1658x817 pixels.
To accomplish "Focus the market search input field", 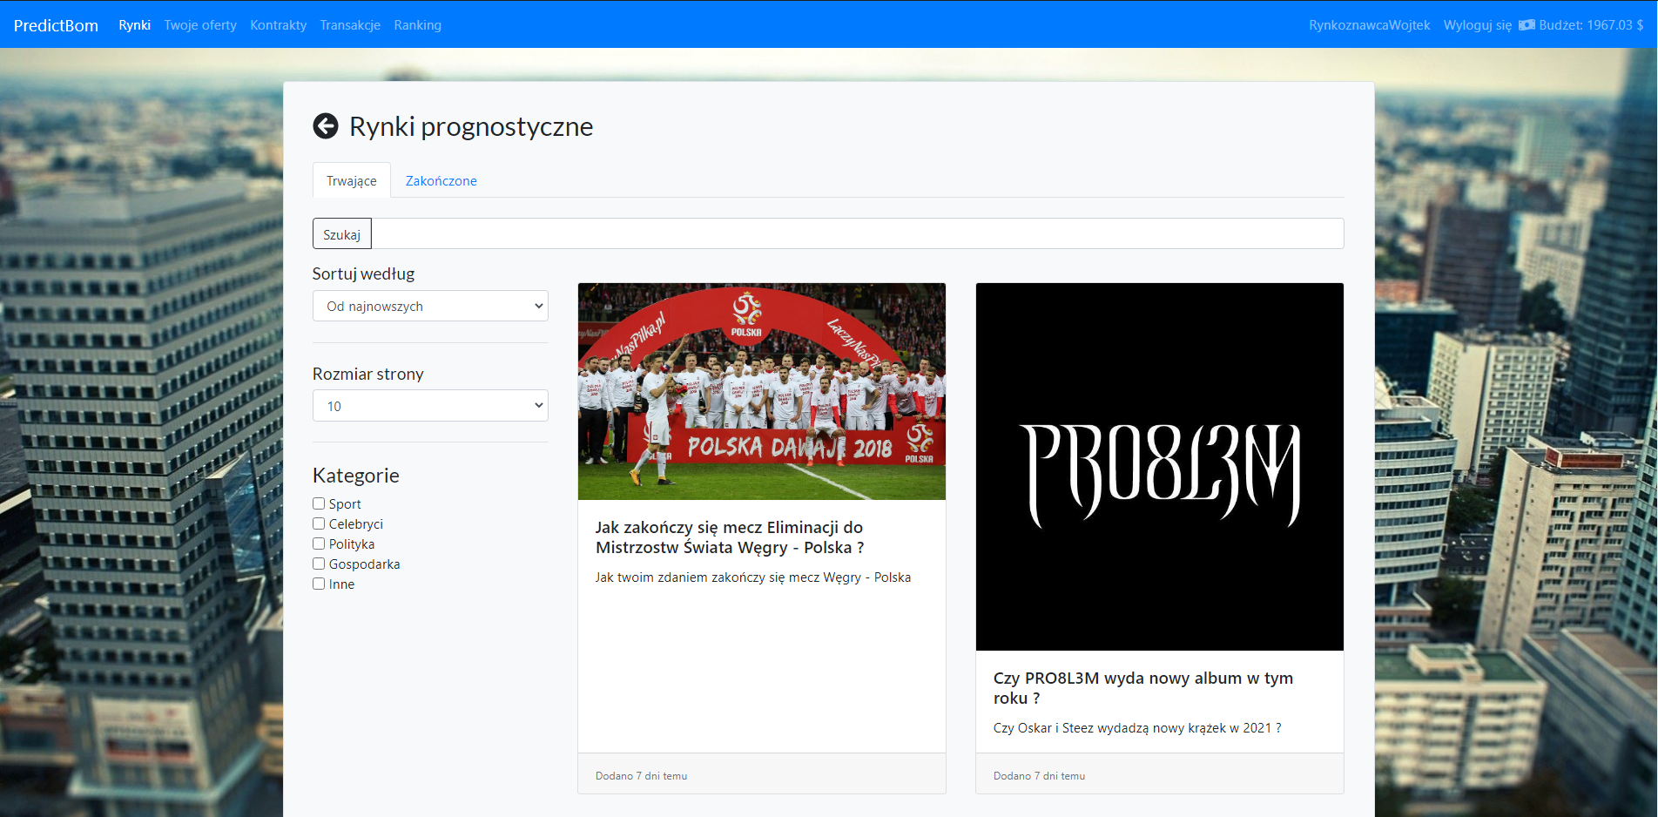I will pyautogui.click(x=858, y=233).
